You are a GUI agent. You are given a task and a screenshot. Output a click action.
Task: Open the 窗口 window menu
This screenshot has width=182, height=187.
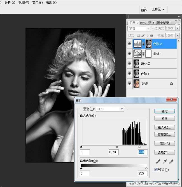[x=37, y=3]
